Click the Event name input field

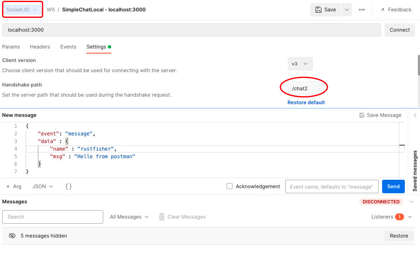(331, 186)
